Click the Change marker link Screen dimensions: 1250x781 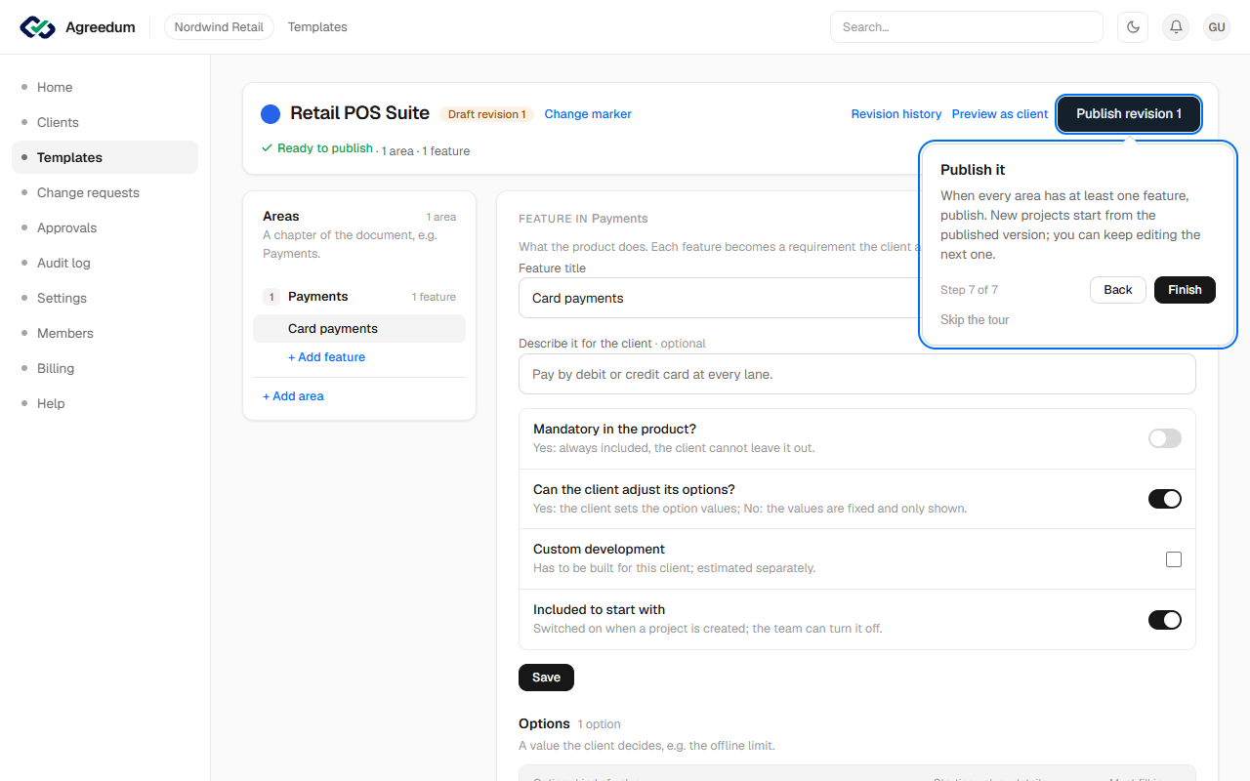click(x=588, y=114)
